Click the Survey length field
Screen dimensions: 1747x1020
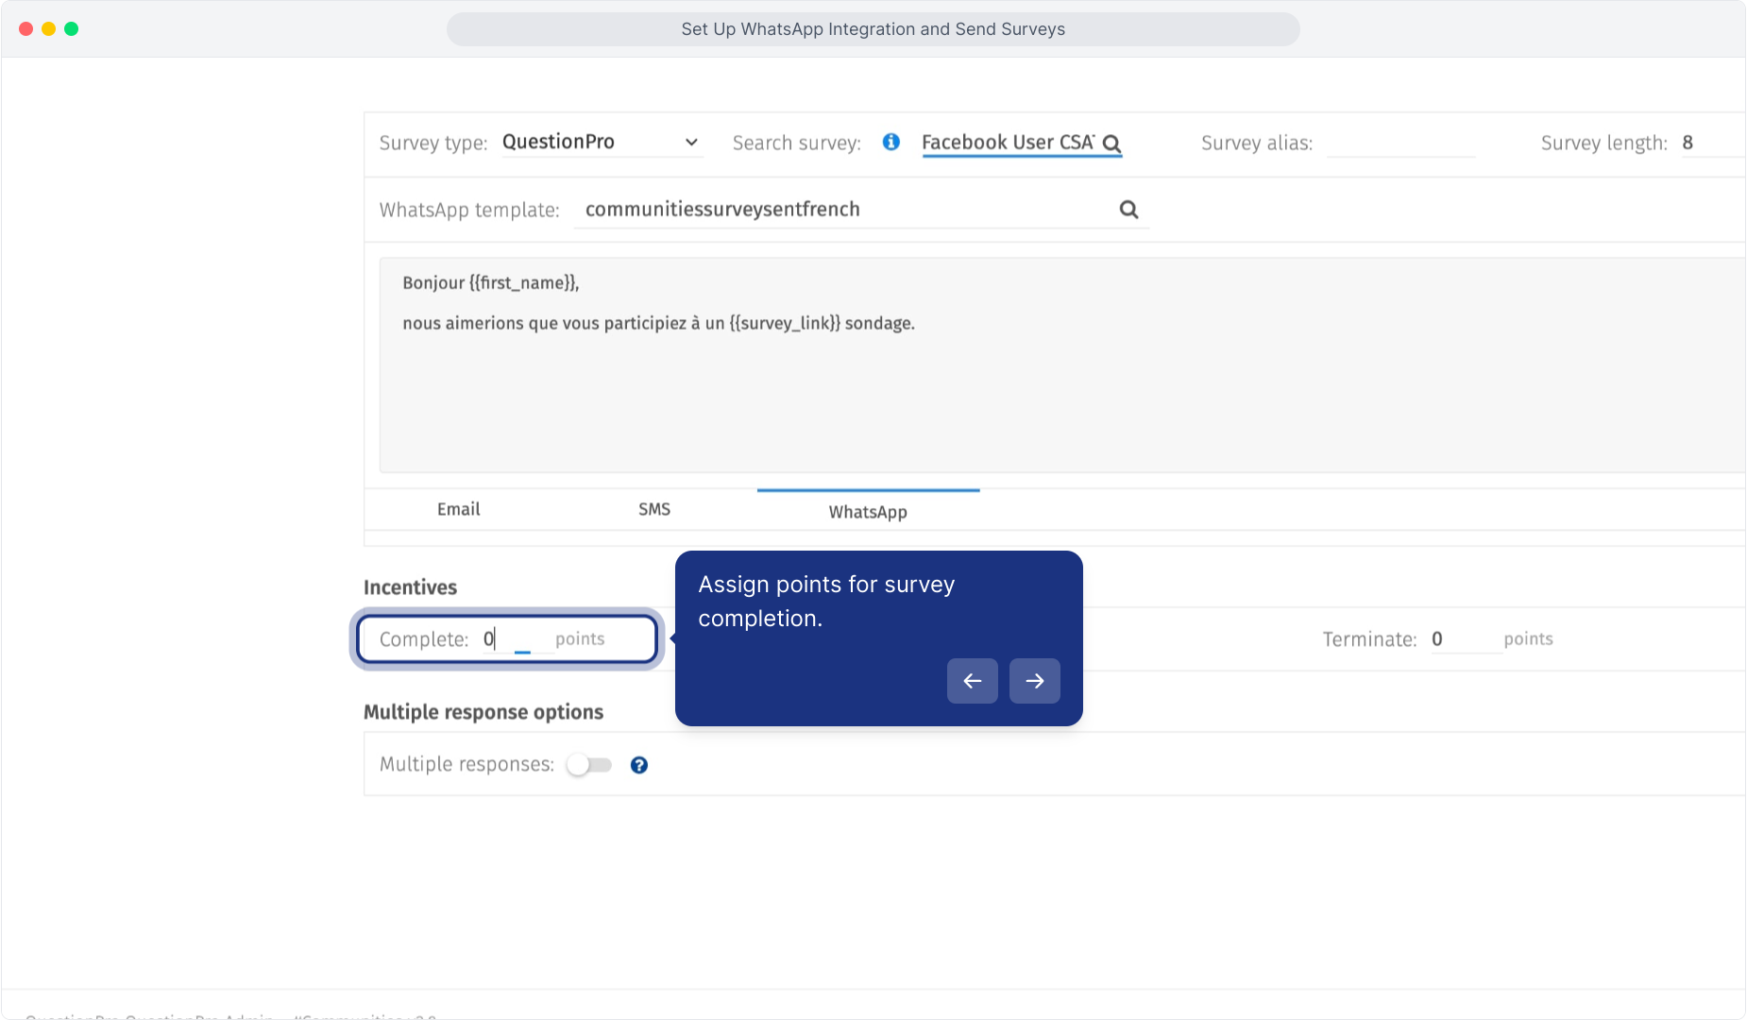1713,143
